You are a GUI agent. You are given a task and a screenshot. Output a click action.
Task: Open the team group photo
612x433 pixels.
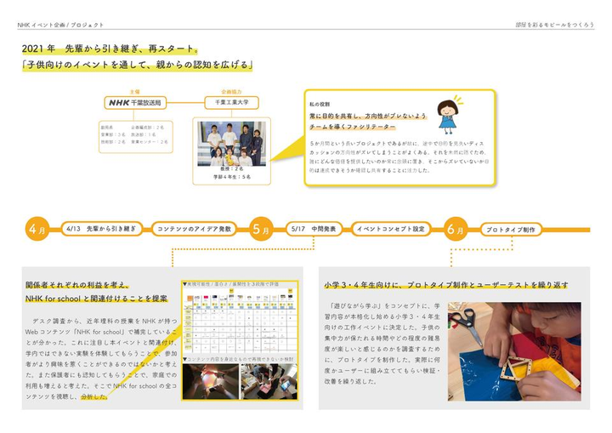click(x=231, y=144)
